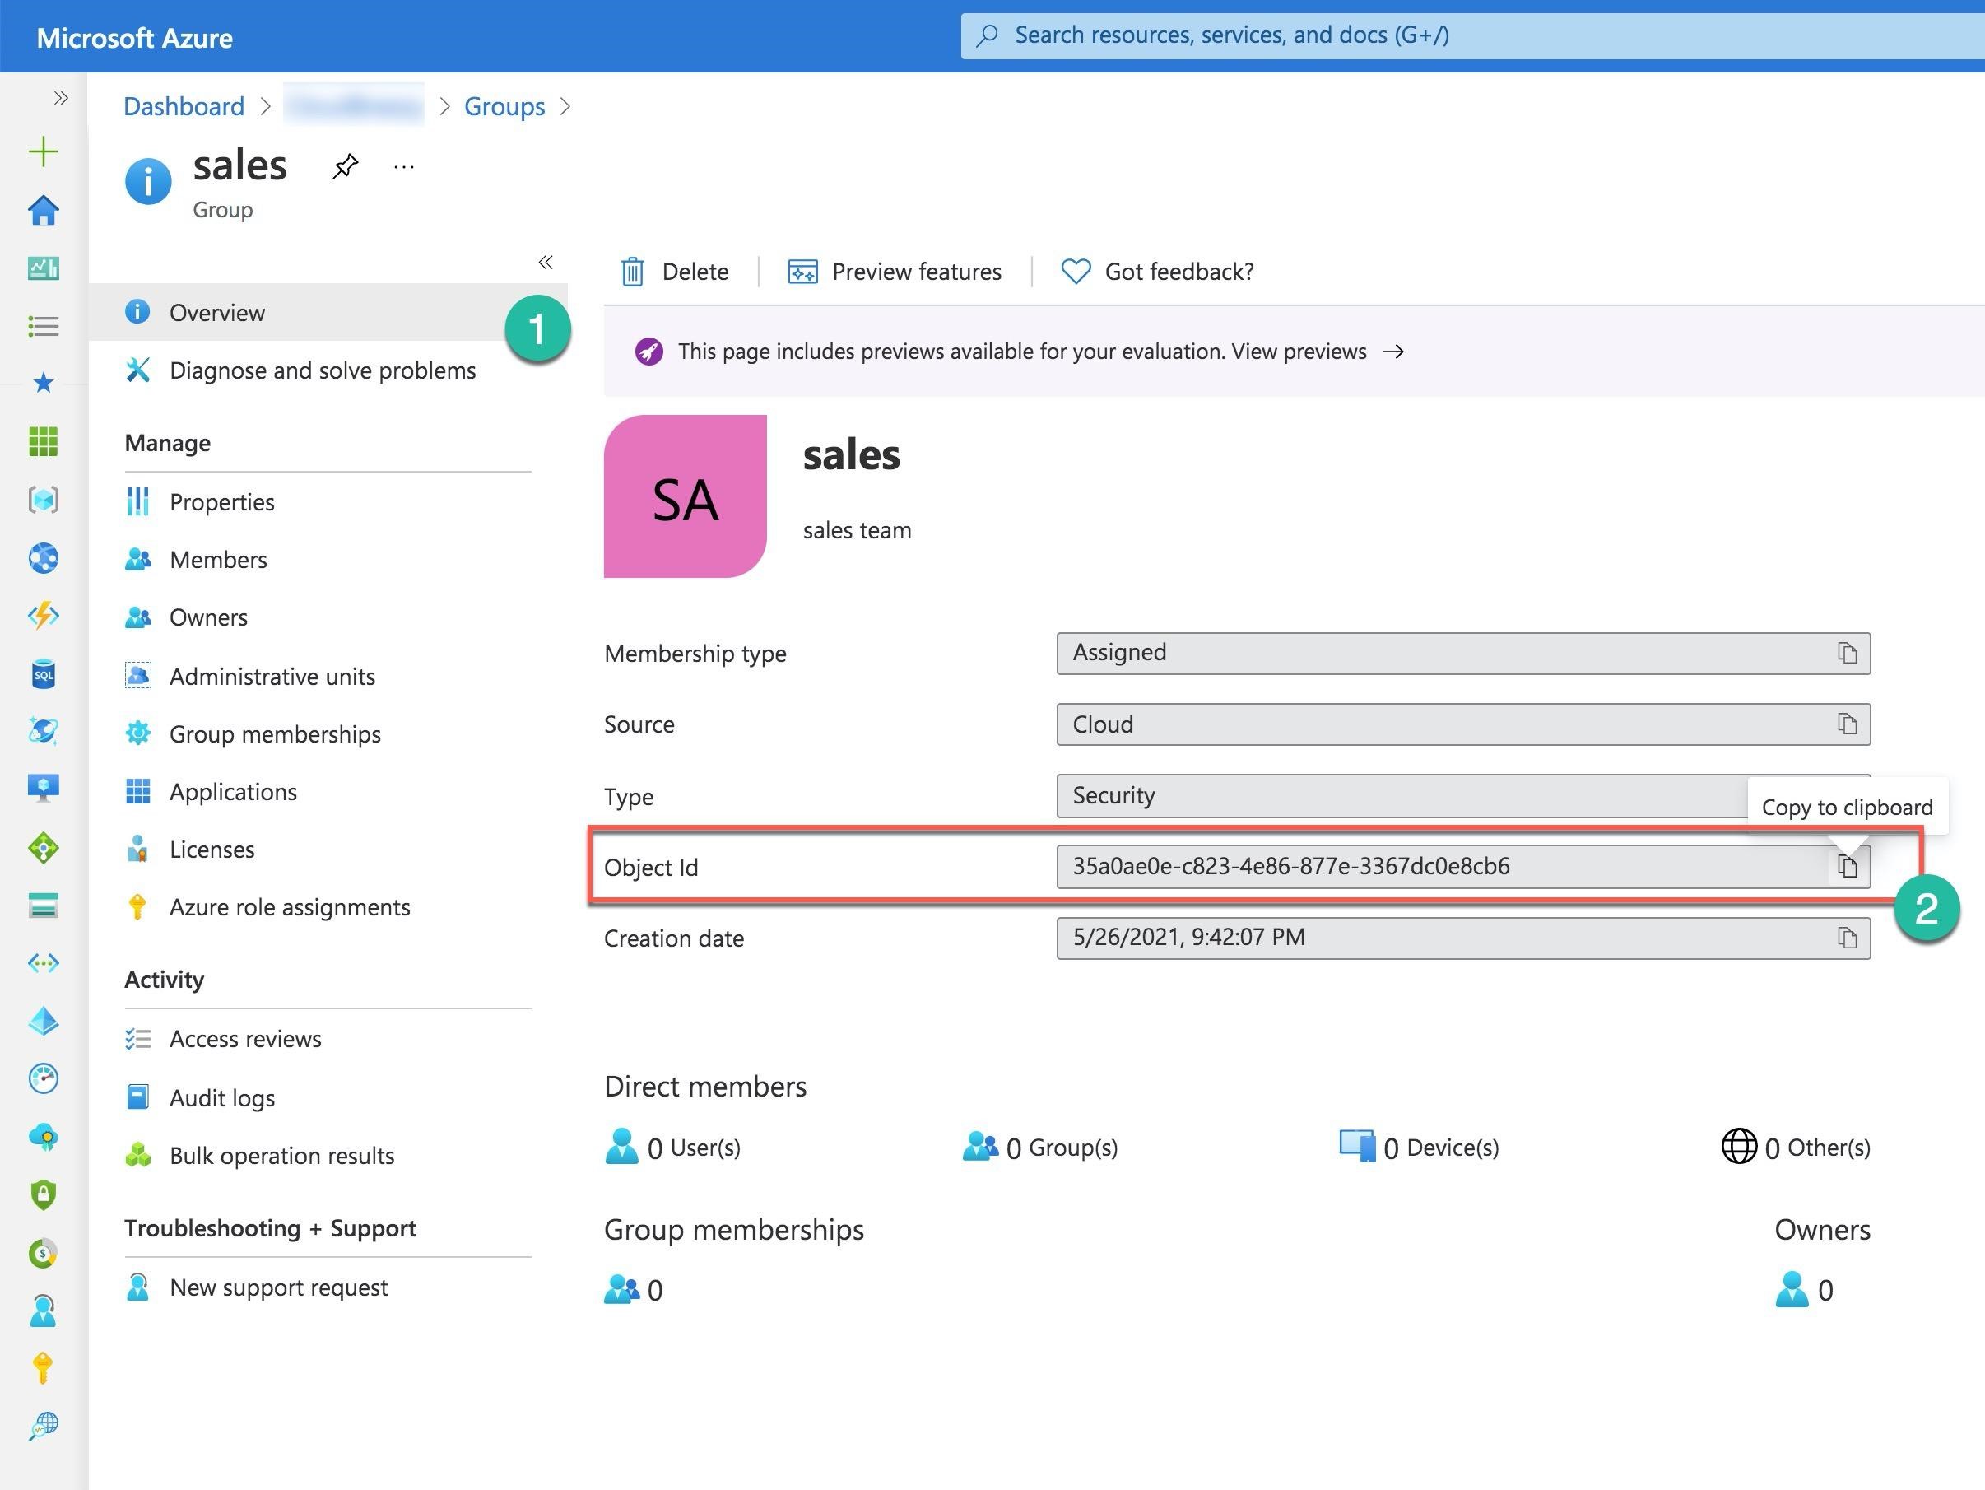The width and height of the screenshot is (1985, 1490).
Task: Open Cost Management dollar icon
Action: tap(43, 1253)
